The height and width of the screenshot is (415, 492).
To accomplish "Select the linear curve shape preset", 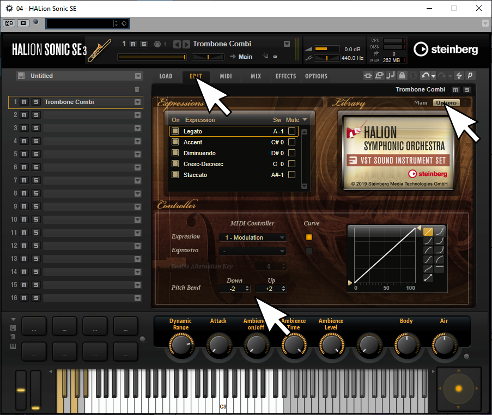I will pos(428,231).
